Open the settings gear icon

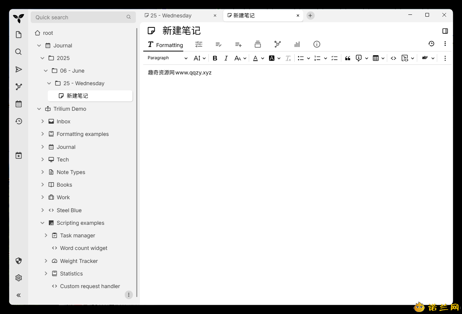pos(19,278)
